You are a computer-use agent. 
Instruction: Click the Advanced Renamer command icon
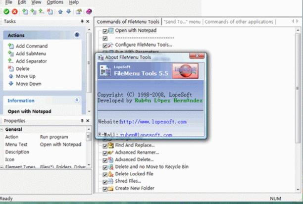[110, 153]
